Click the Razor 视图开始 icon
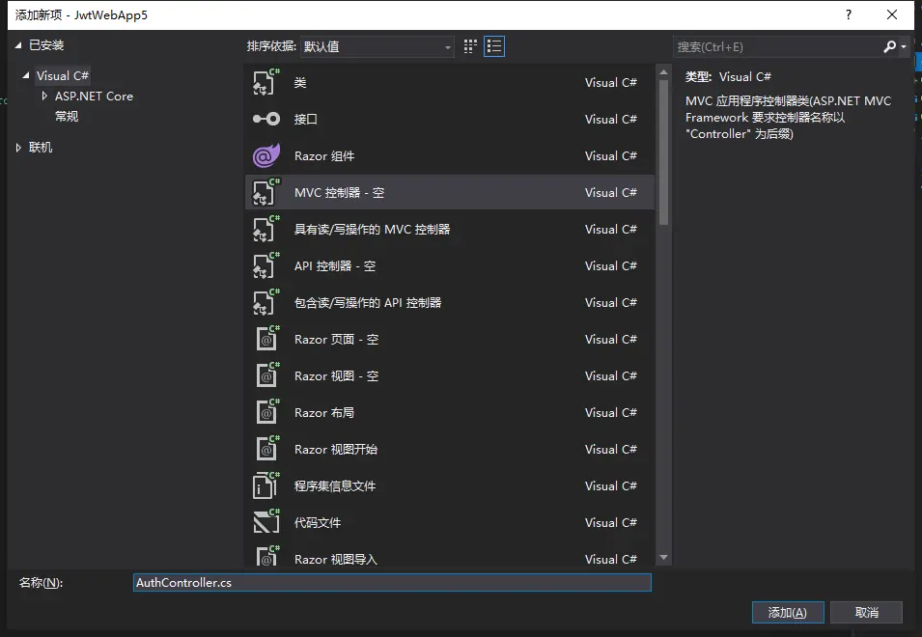The image size is (922, 637). (266, 449)
